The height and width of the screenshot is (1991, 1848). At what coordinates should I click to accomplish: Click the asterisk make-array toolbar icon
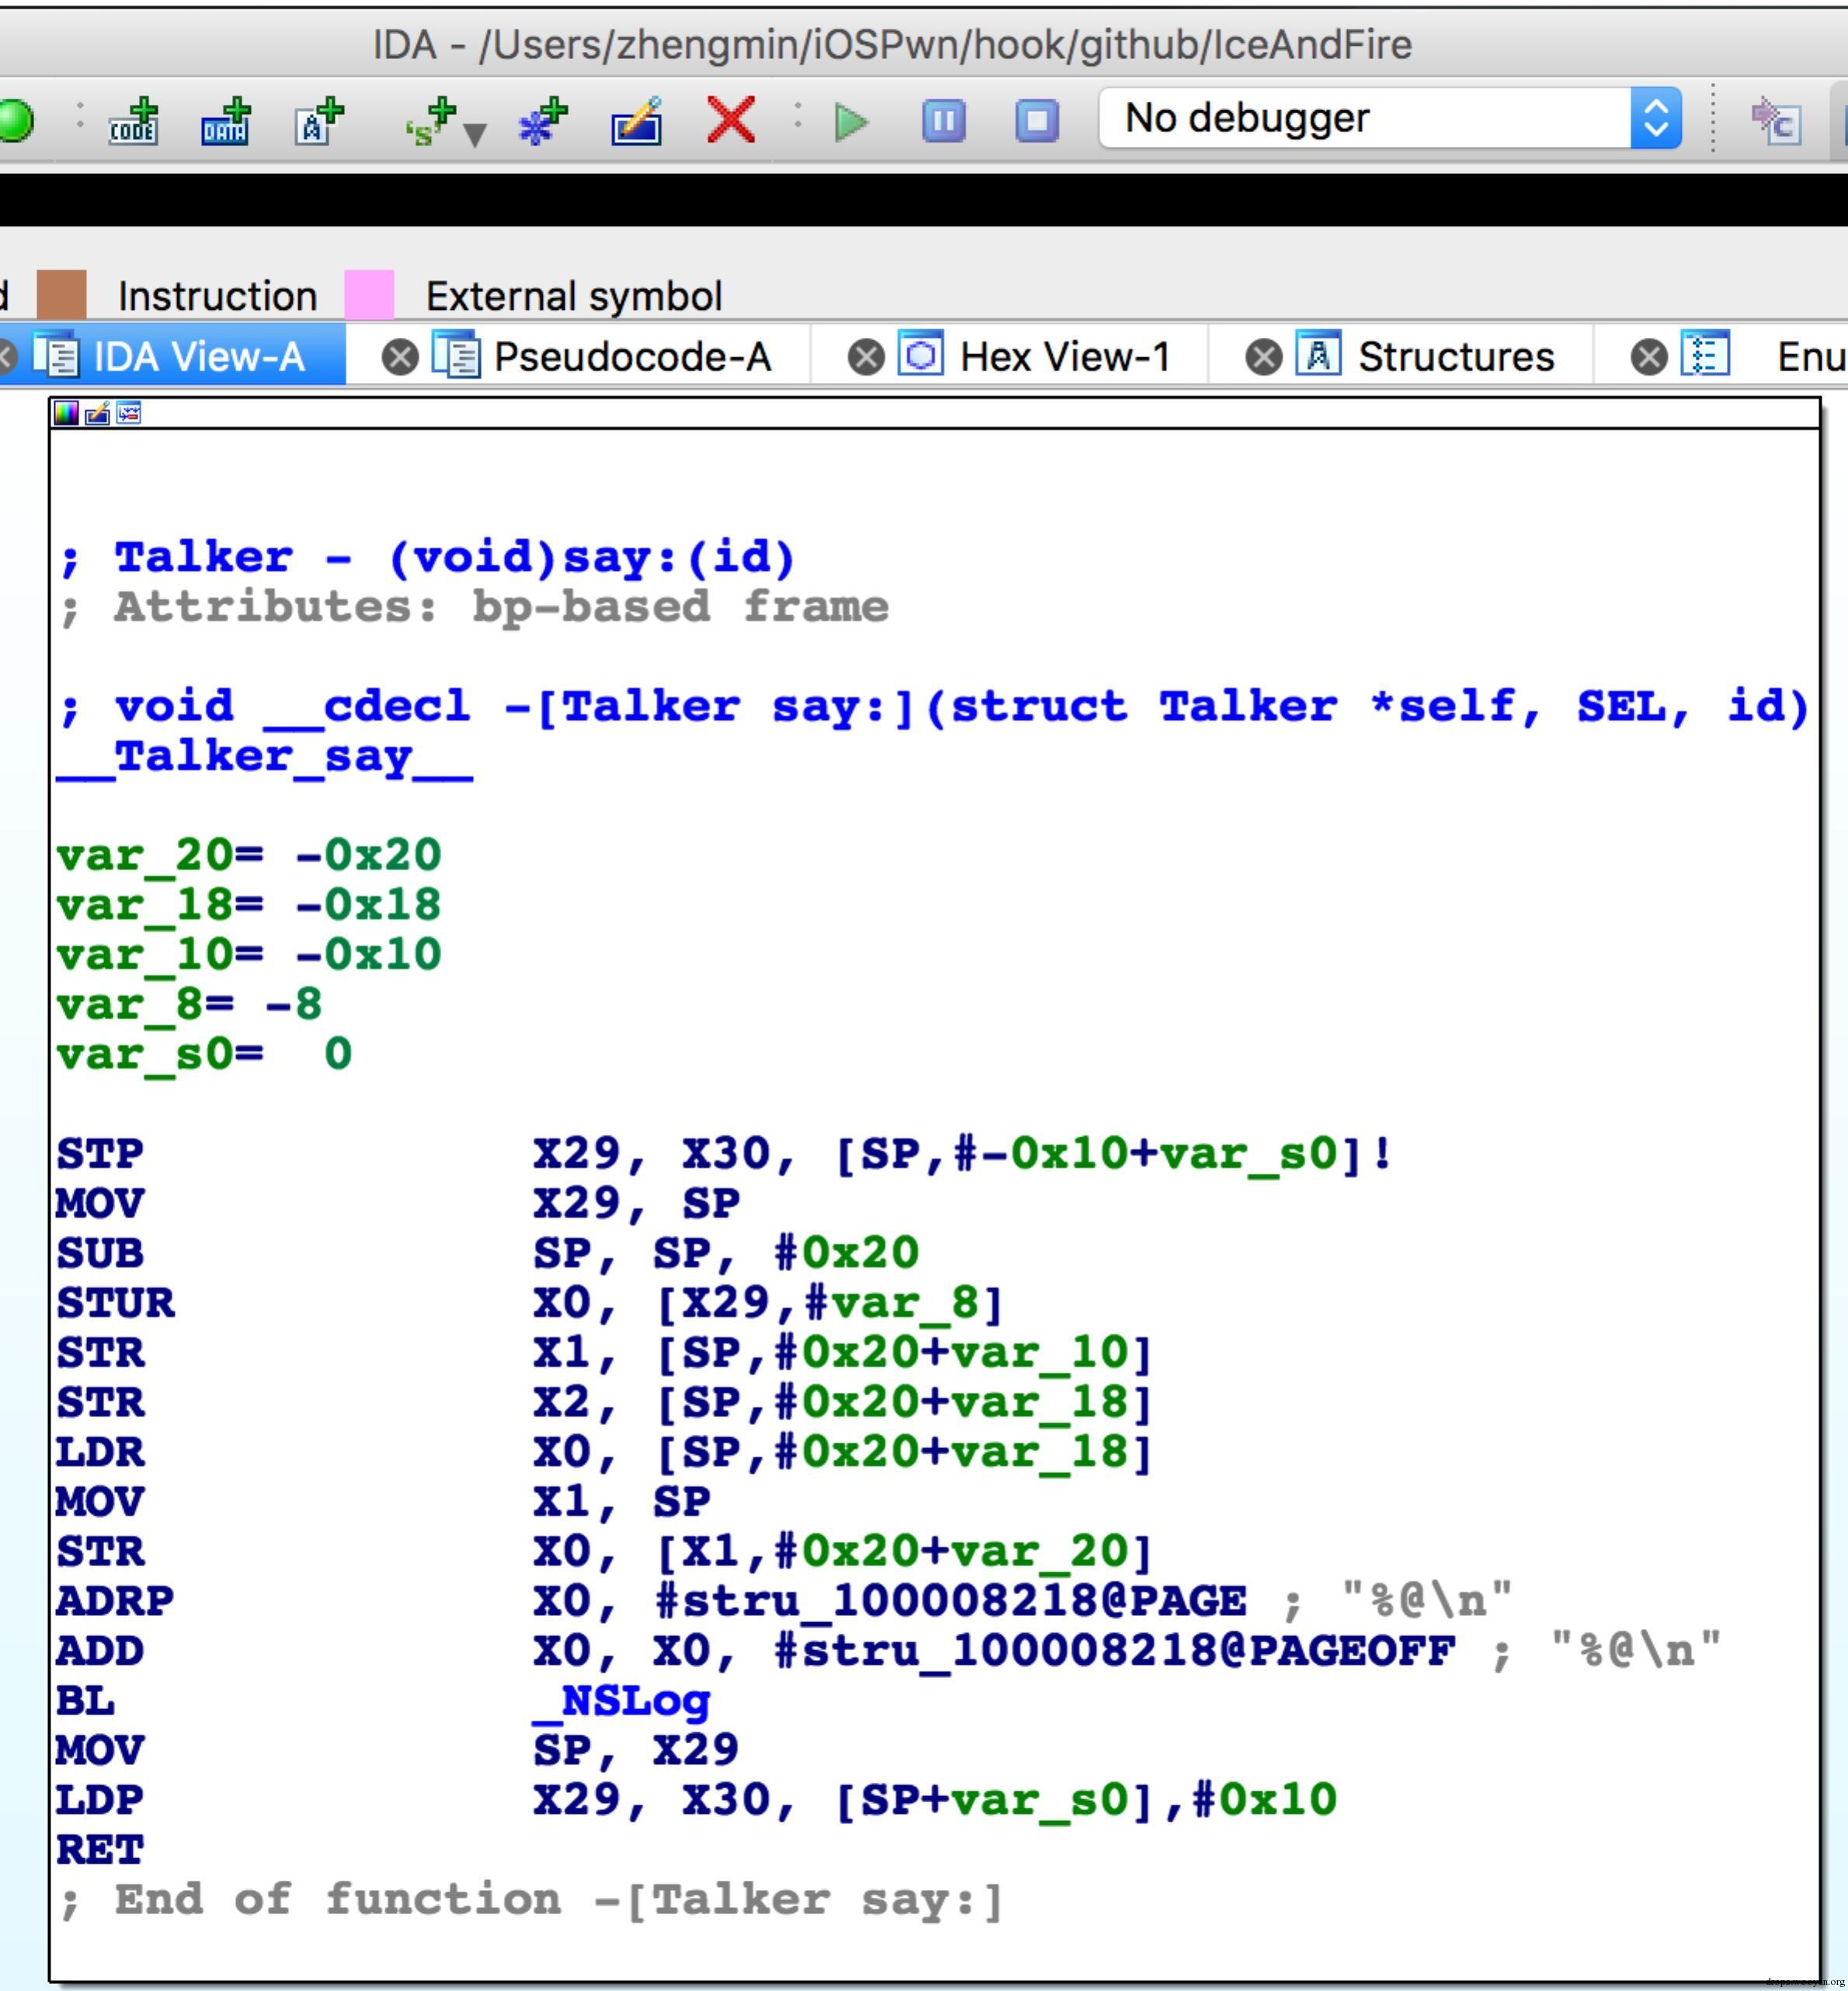tap(543, 122)
